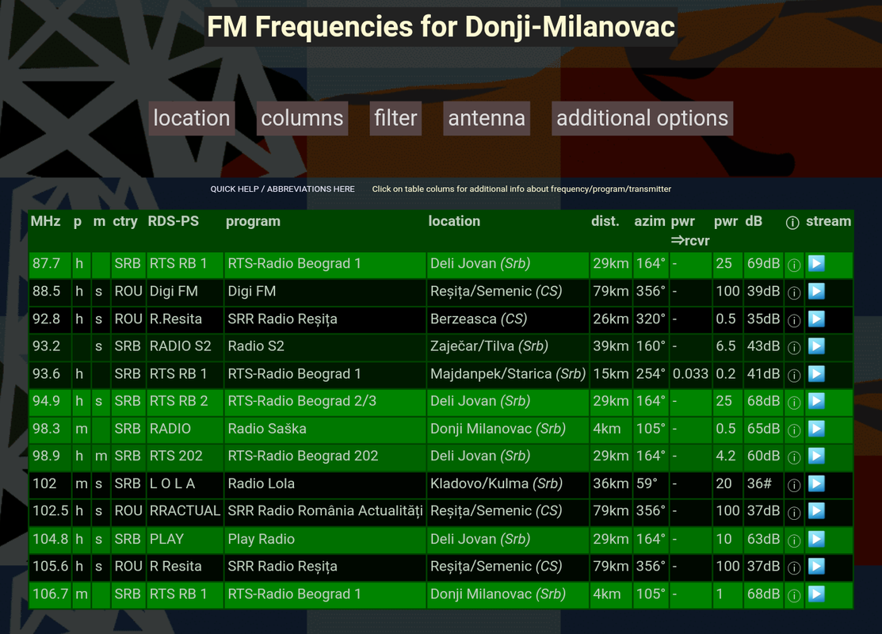This screenshot has width=882, height=634.
Task: Play the Play Radio stream at 104.8
Action: pyautogui.click(x=816, y=539)
